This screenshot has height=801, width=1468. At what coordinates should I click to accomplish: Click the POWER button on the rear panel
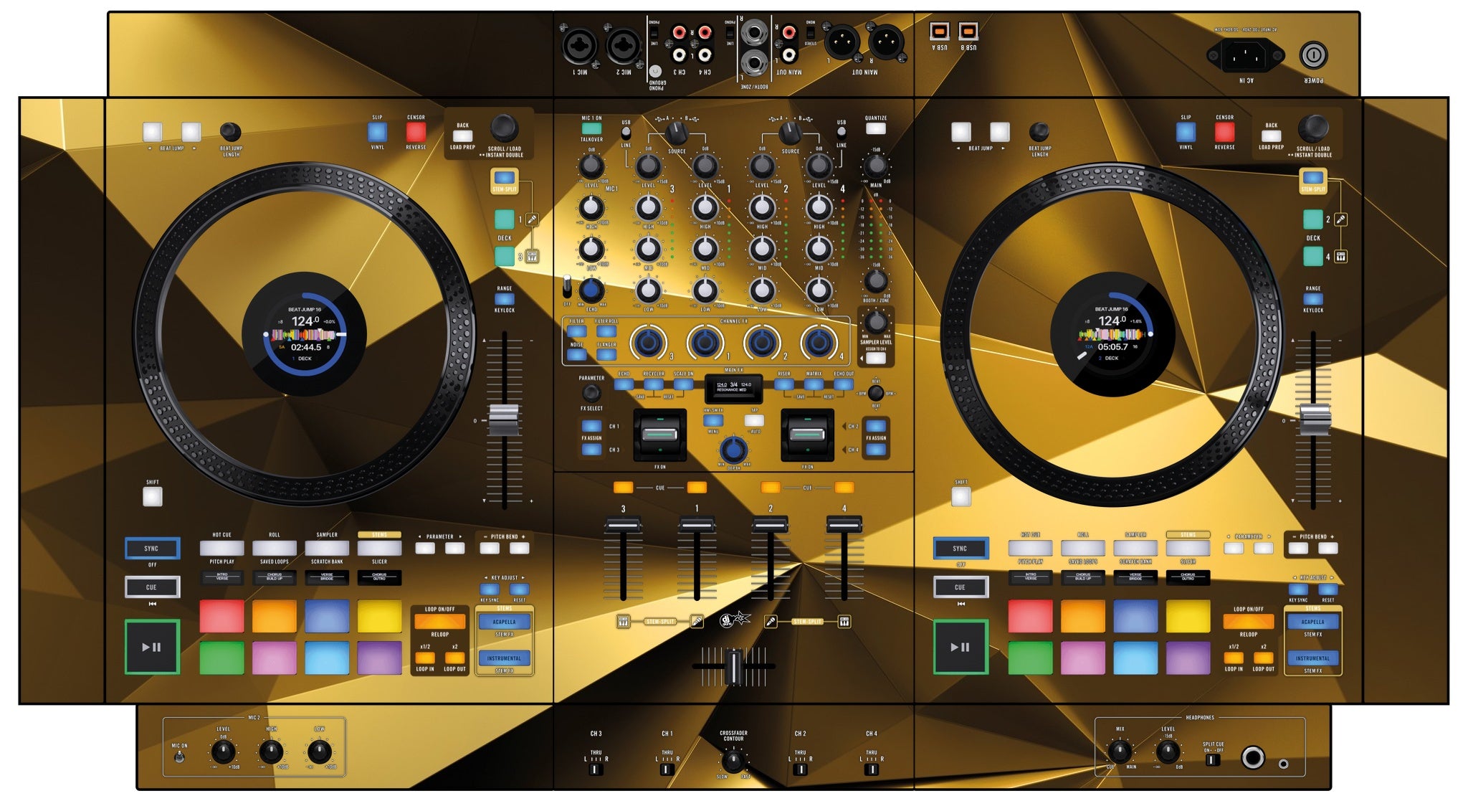(x=1313, y=54)
